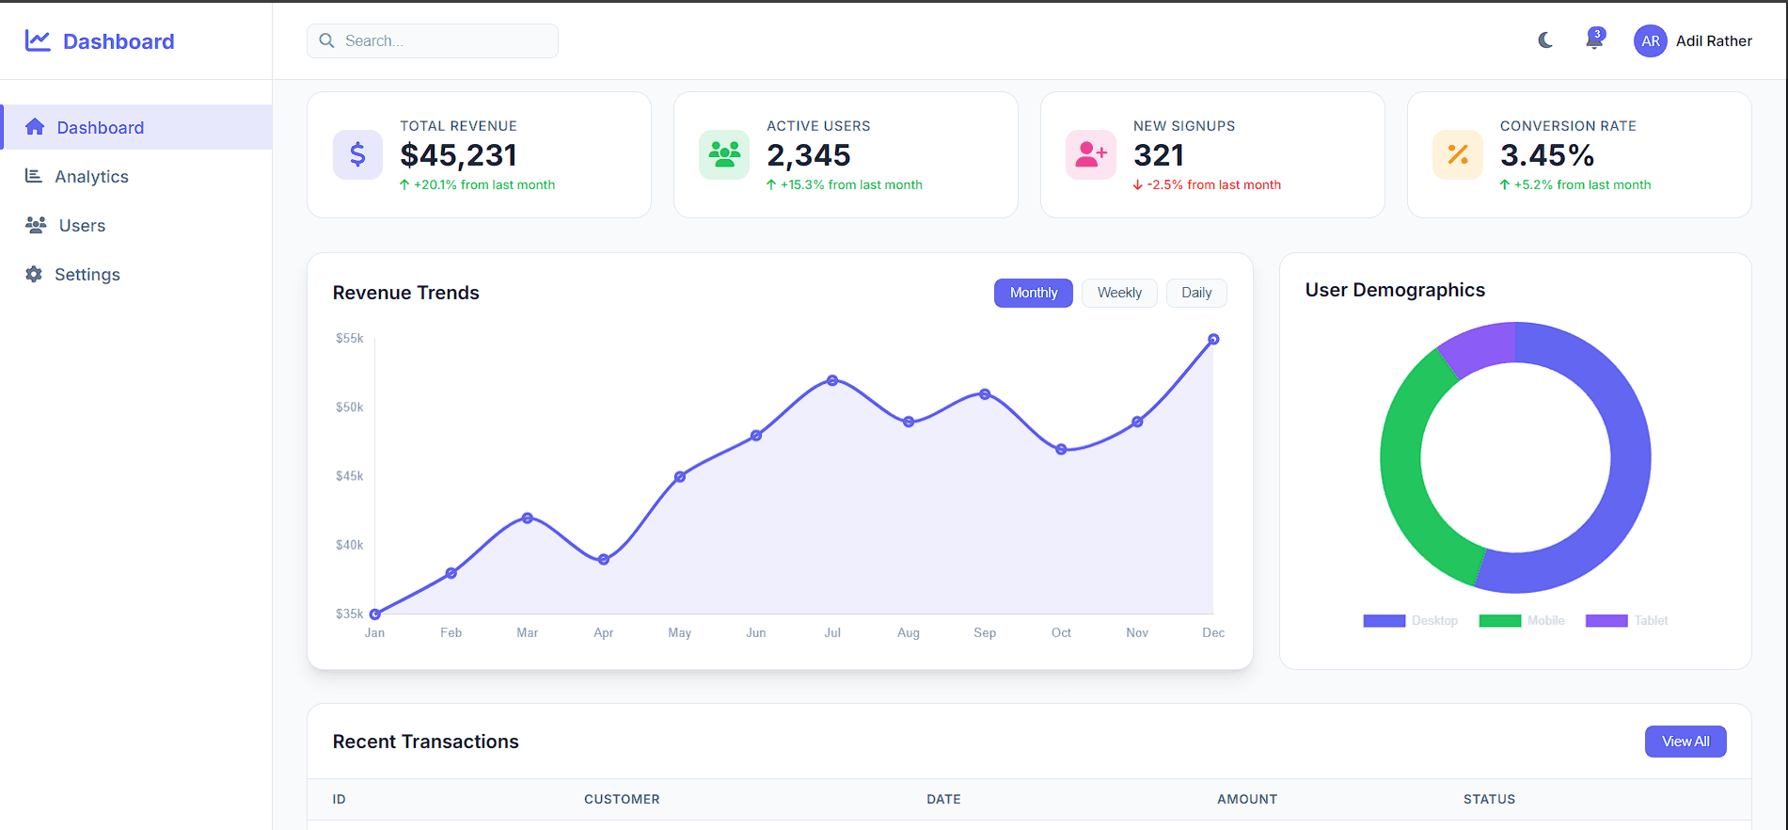Click the Analytics bar chart icon
This screenshot has height=830, width=1788.
tap(34, 176)
